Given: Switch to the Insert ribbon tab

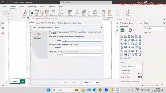Looking at the screenshot, I should pos(22,6).
